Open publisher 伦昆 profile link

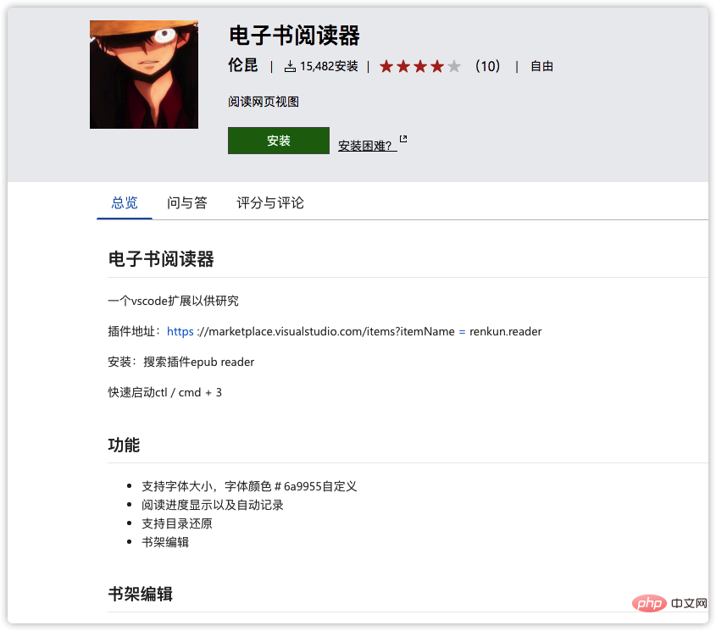(243, 66)
